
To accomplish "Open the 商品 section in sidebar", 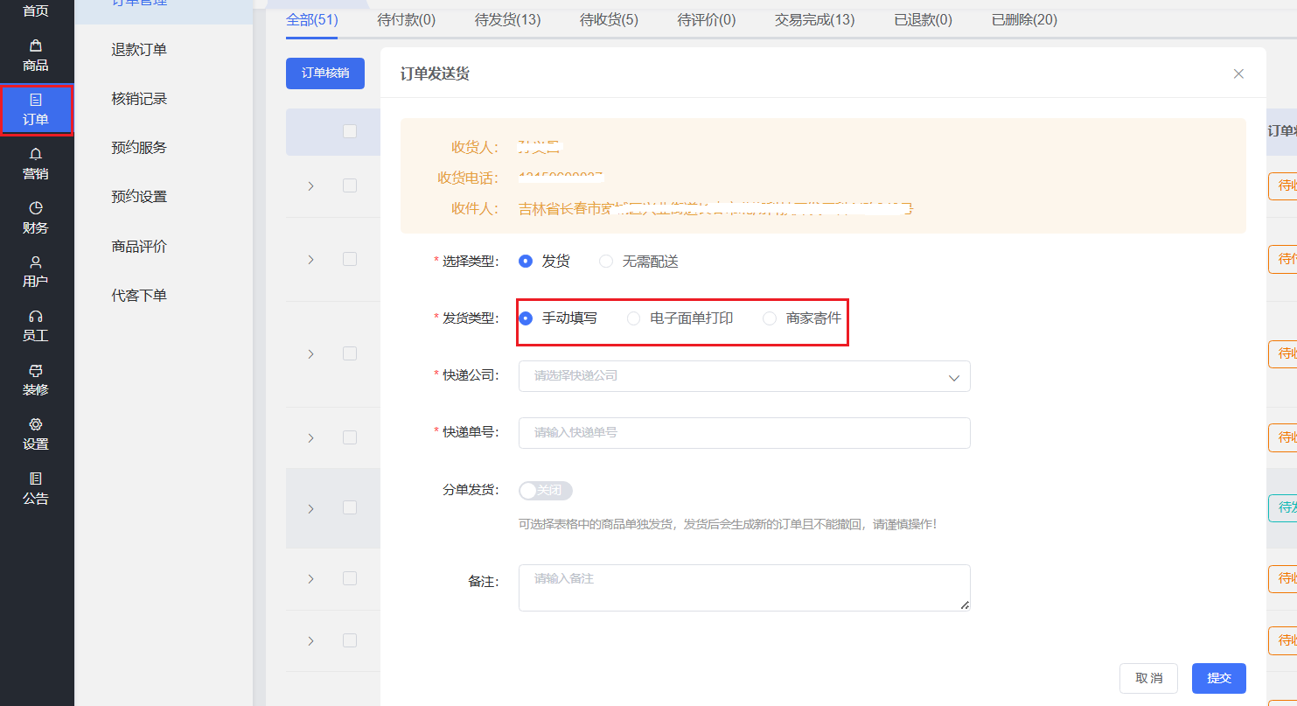I will (x=36, y=55).
